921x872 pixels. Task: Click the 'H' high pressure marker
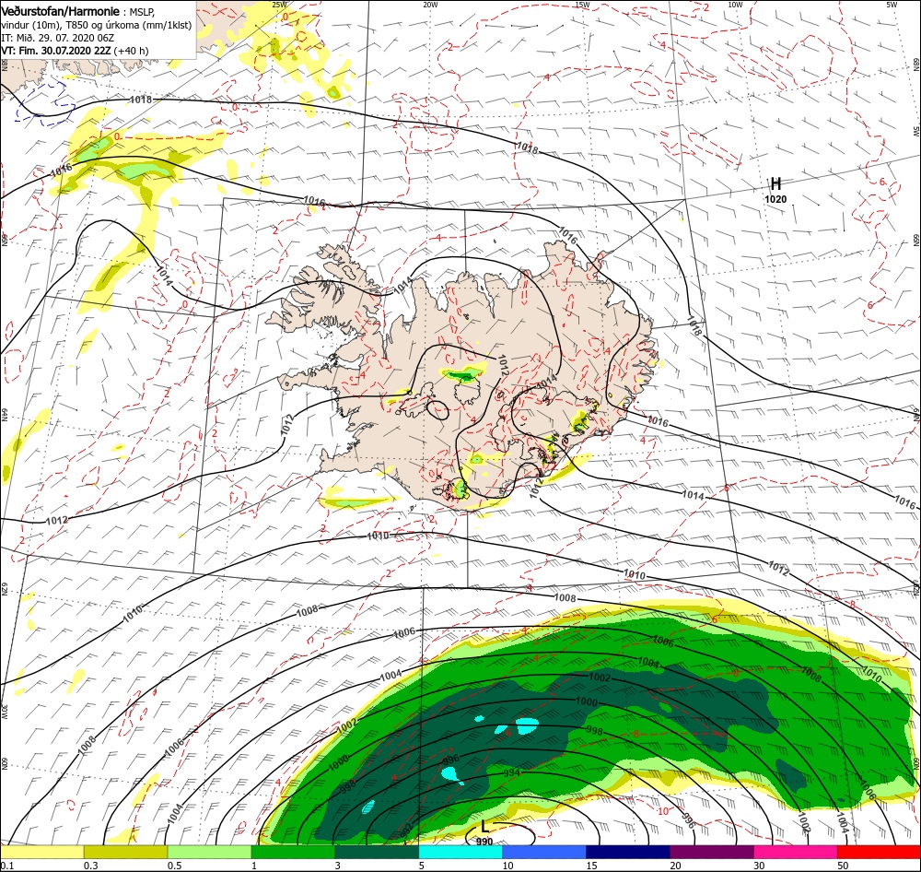point(775,183)
